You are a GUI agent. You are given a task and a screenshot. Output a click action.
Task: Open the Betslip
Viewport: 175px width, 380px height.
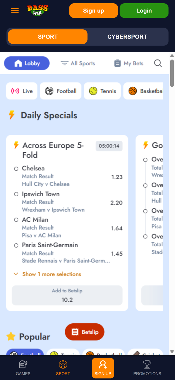coord(85,332)
